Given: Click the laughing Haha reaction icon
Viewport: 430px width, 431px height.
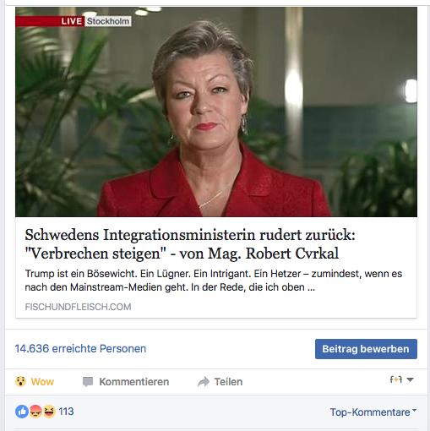Looking at the screenshot, I should (49, 412).
